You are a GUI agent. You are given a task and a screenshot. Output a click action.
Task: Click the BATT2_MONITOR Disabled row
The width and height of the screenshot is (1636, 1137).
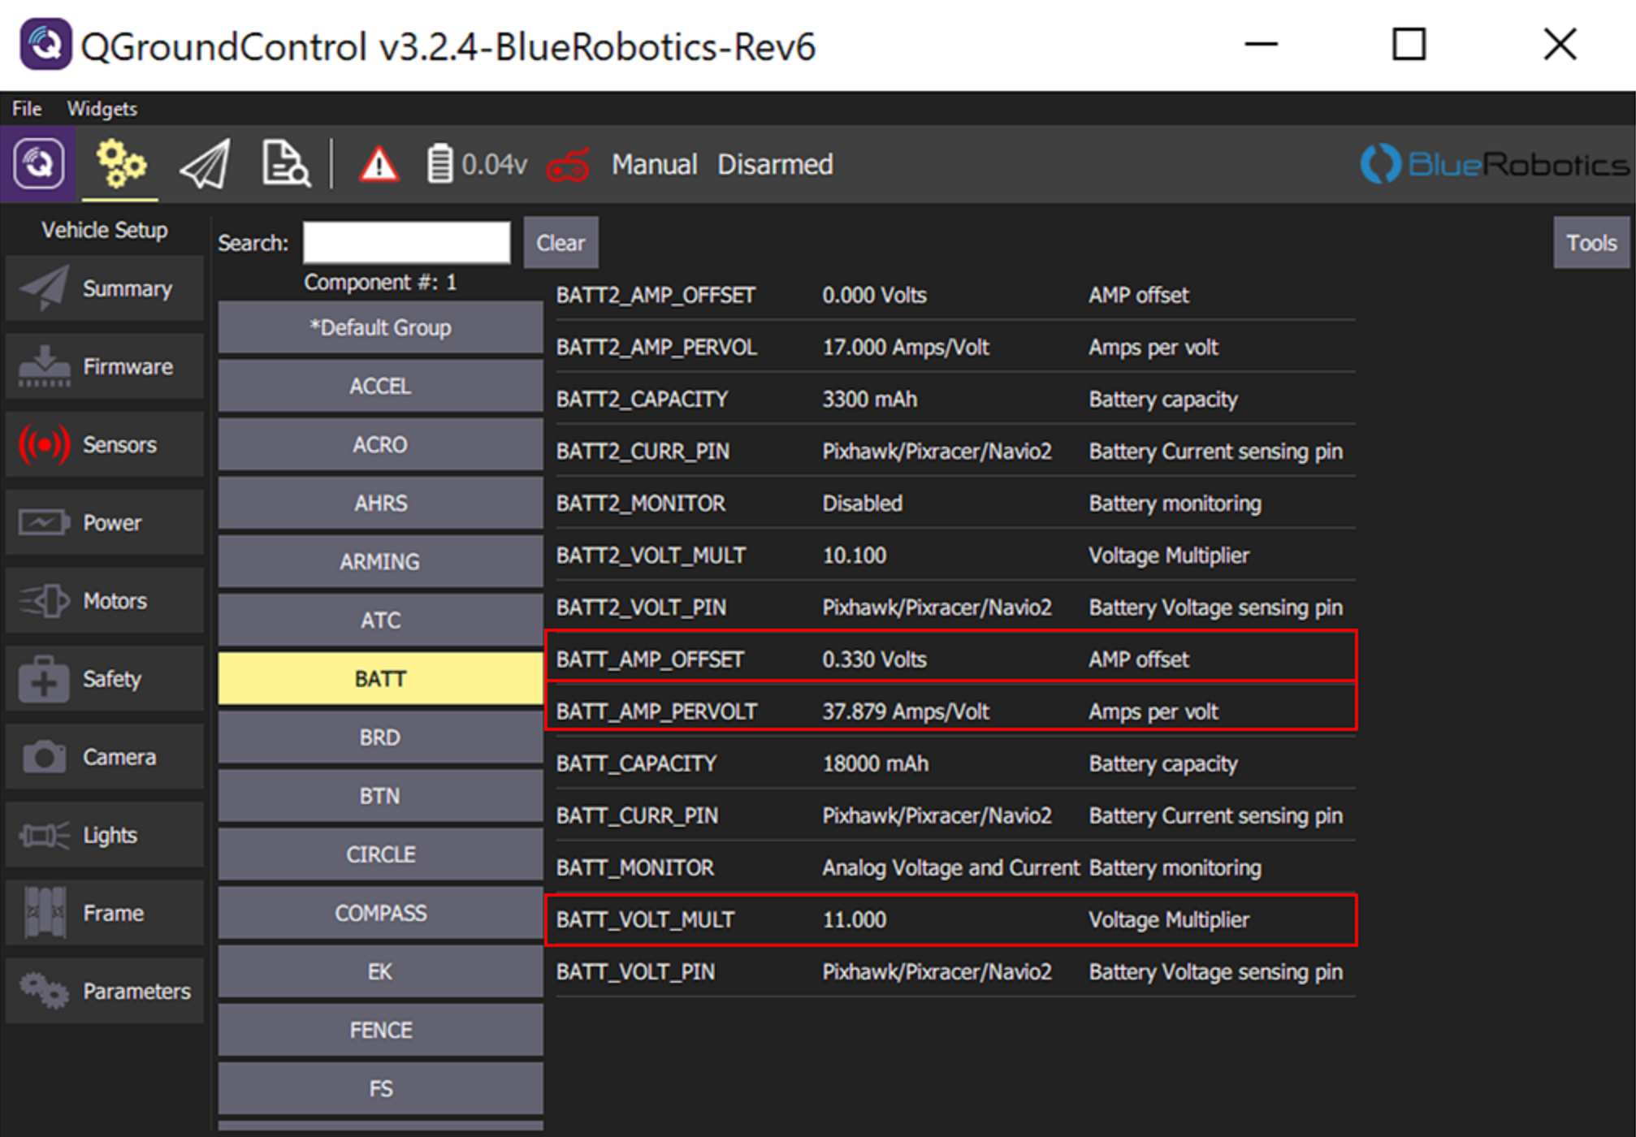point(955,503)
